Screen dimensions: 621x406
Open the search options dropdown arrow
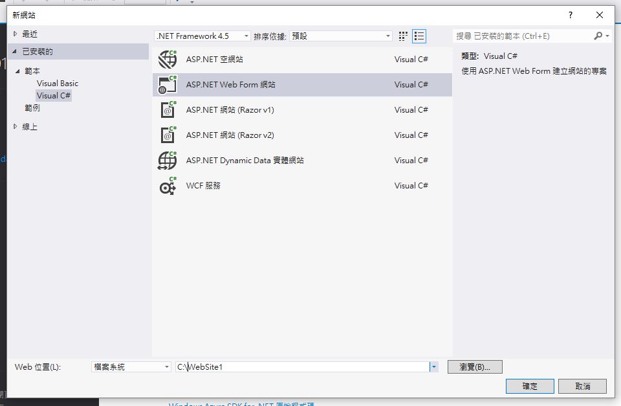[607, 36]
